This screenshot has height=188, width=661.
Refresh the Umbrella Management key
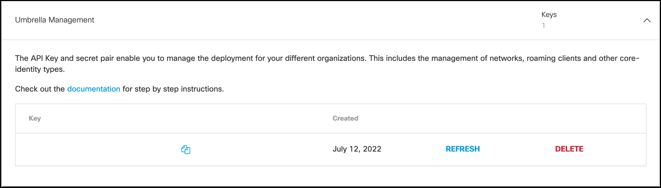(463, 149)
